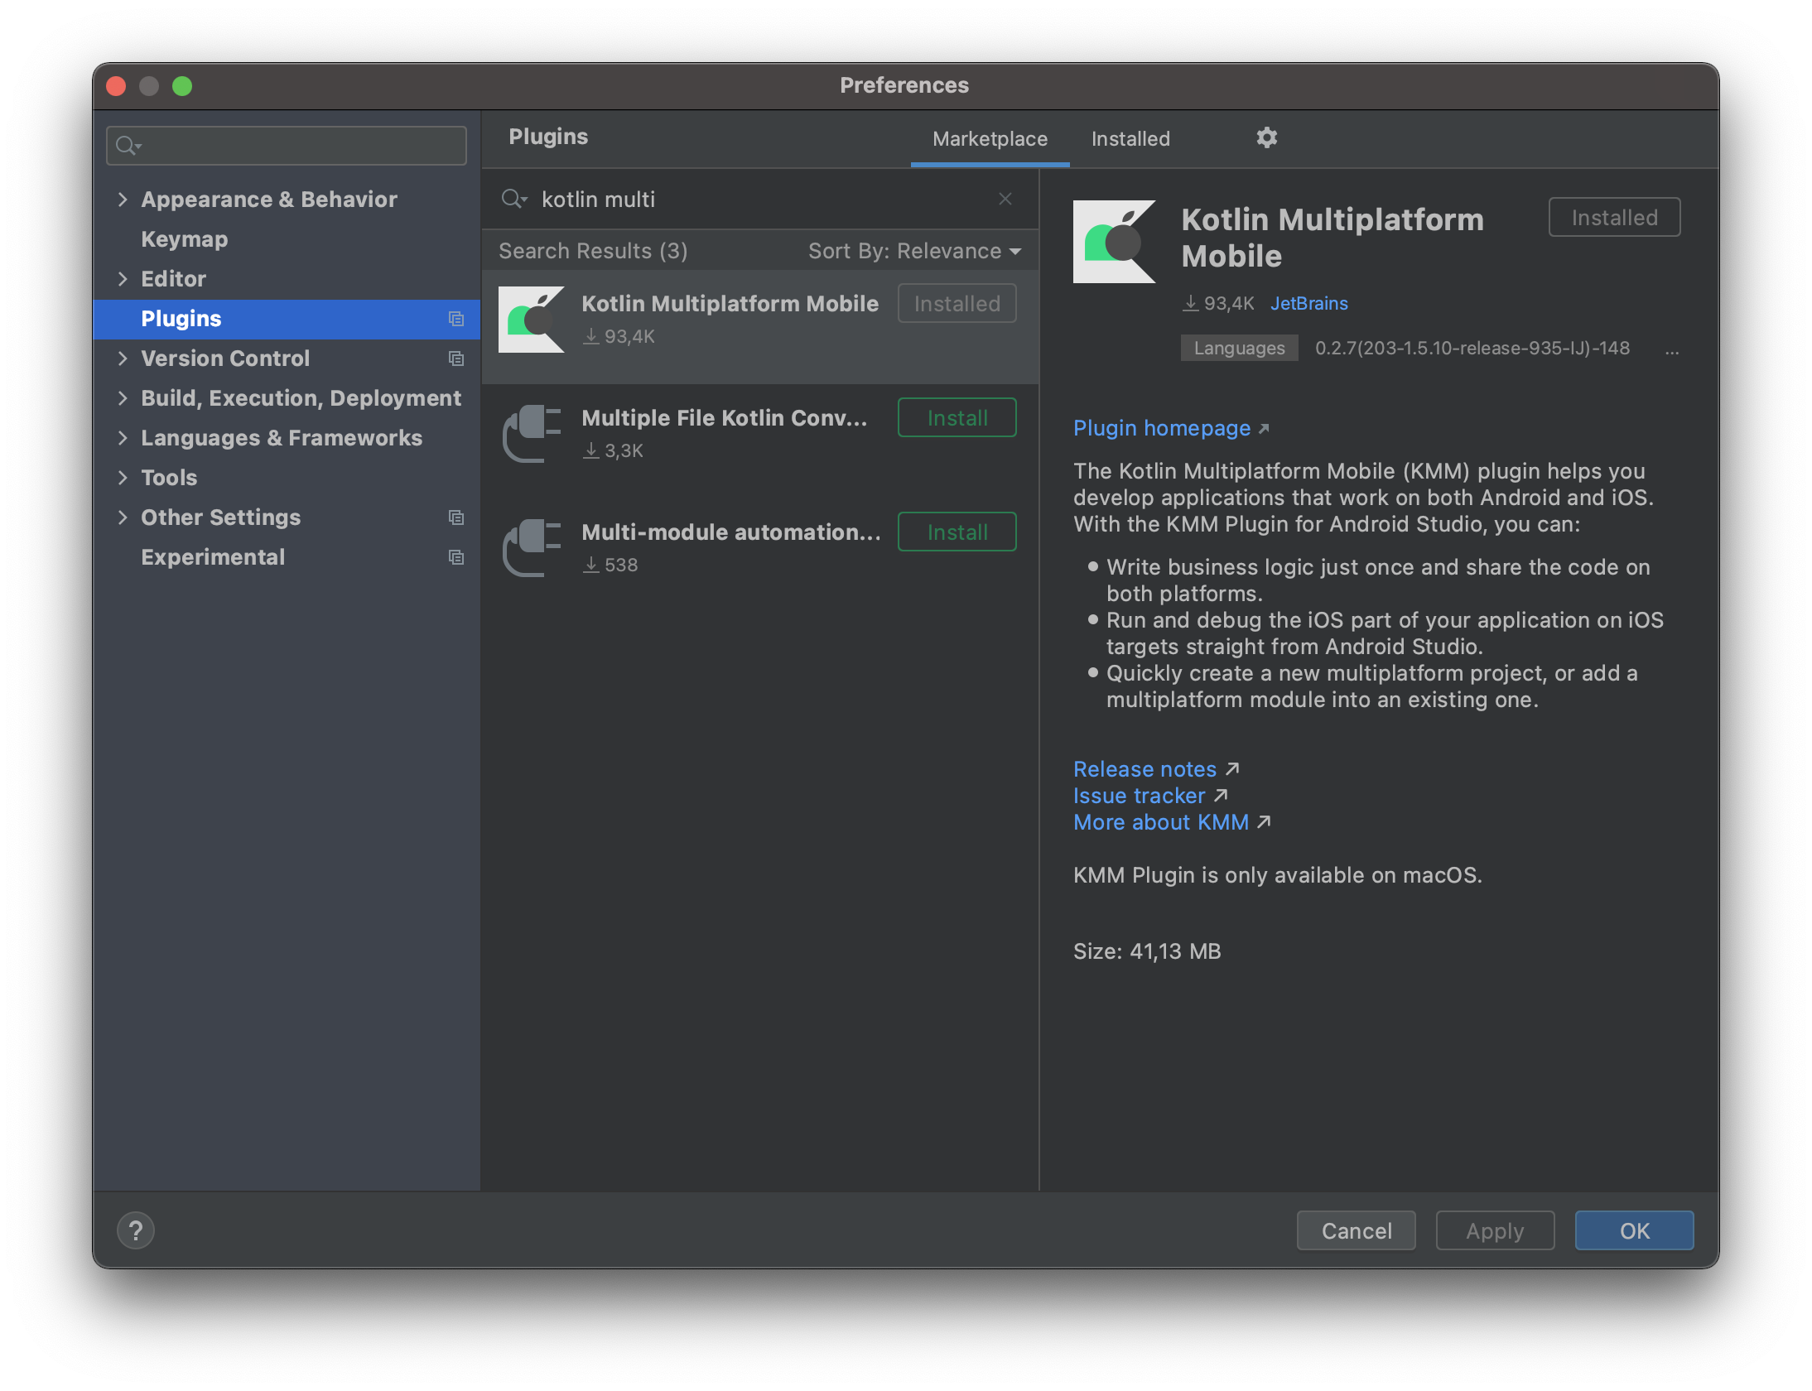Viewport: 1812px width, 1391px height.
Task: Select the Kotlin Multiplatform Mobile result row
Action: pyautogui.click(x=760, y=326)
